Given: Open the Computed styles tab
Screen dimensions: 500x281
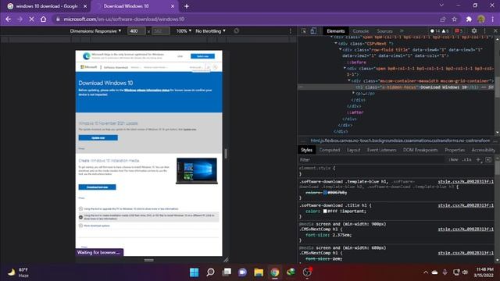Looking at the screenshot, I should pyautogui.click(x=330, y=150).
